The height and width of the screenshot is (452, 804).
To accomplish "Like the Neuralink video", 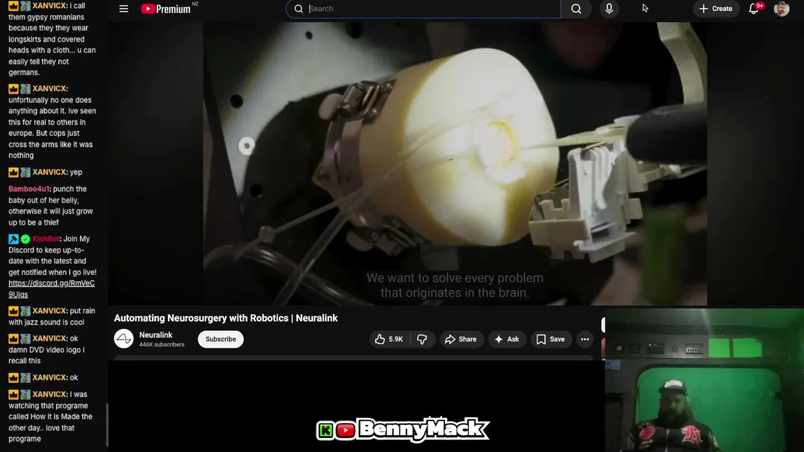I will tap(389, 339).
